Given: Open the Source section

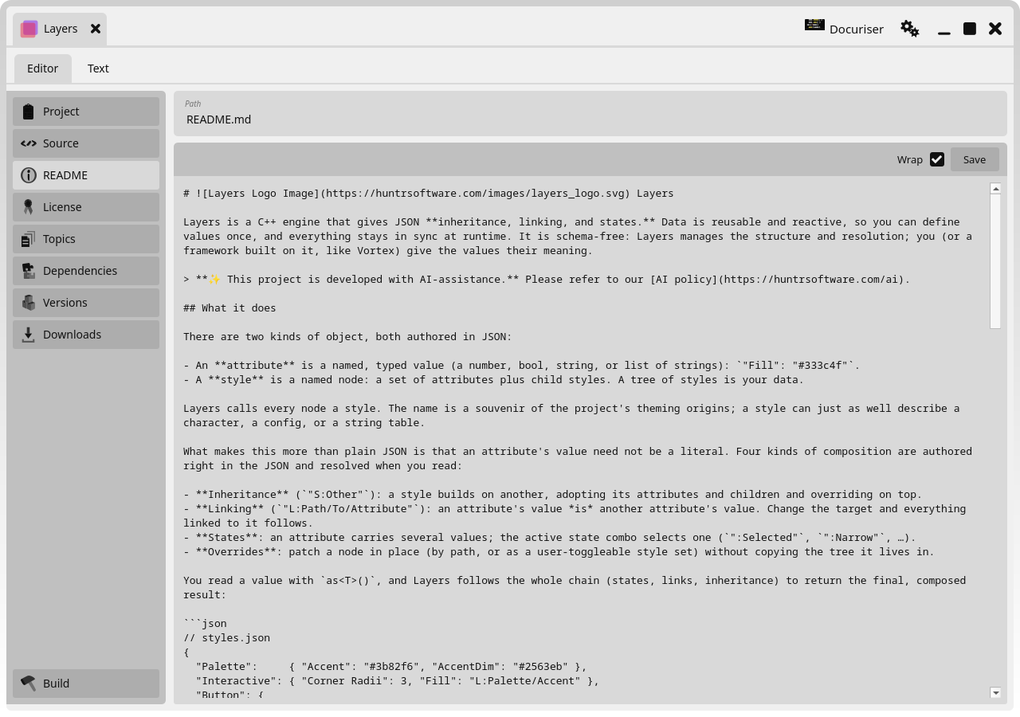Looking at the screenshot, I should coord(86,143).
